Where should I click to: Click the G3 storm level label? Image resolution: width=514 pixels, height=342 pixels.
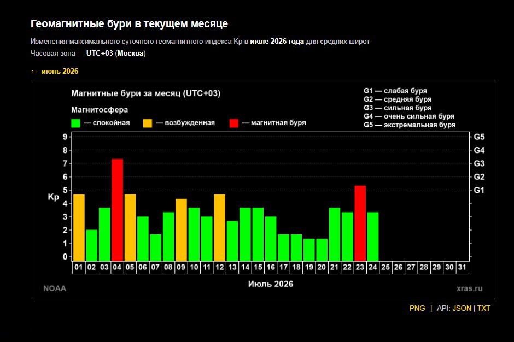coord(479,163)
